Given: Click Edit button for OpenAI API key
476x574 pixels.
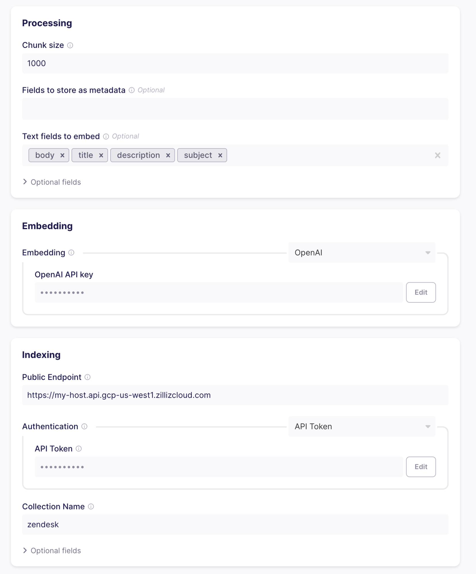Looking at the screenshot, I should point(421,292).
